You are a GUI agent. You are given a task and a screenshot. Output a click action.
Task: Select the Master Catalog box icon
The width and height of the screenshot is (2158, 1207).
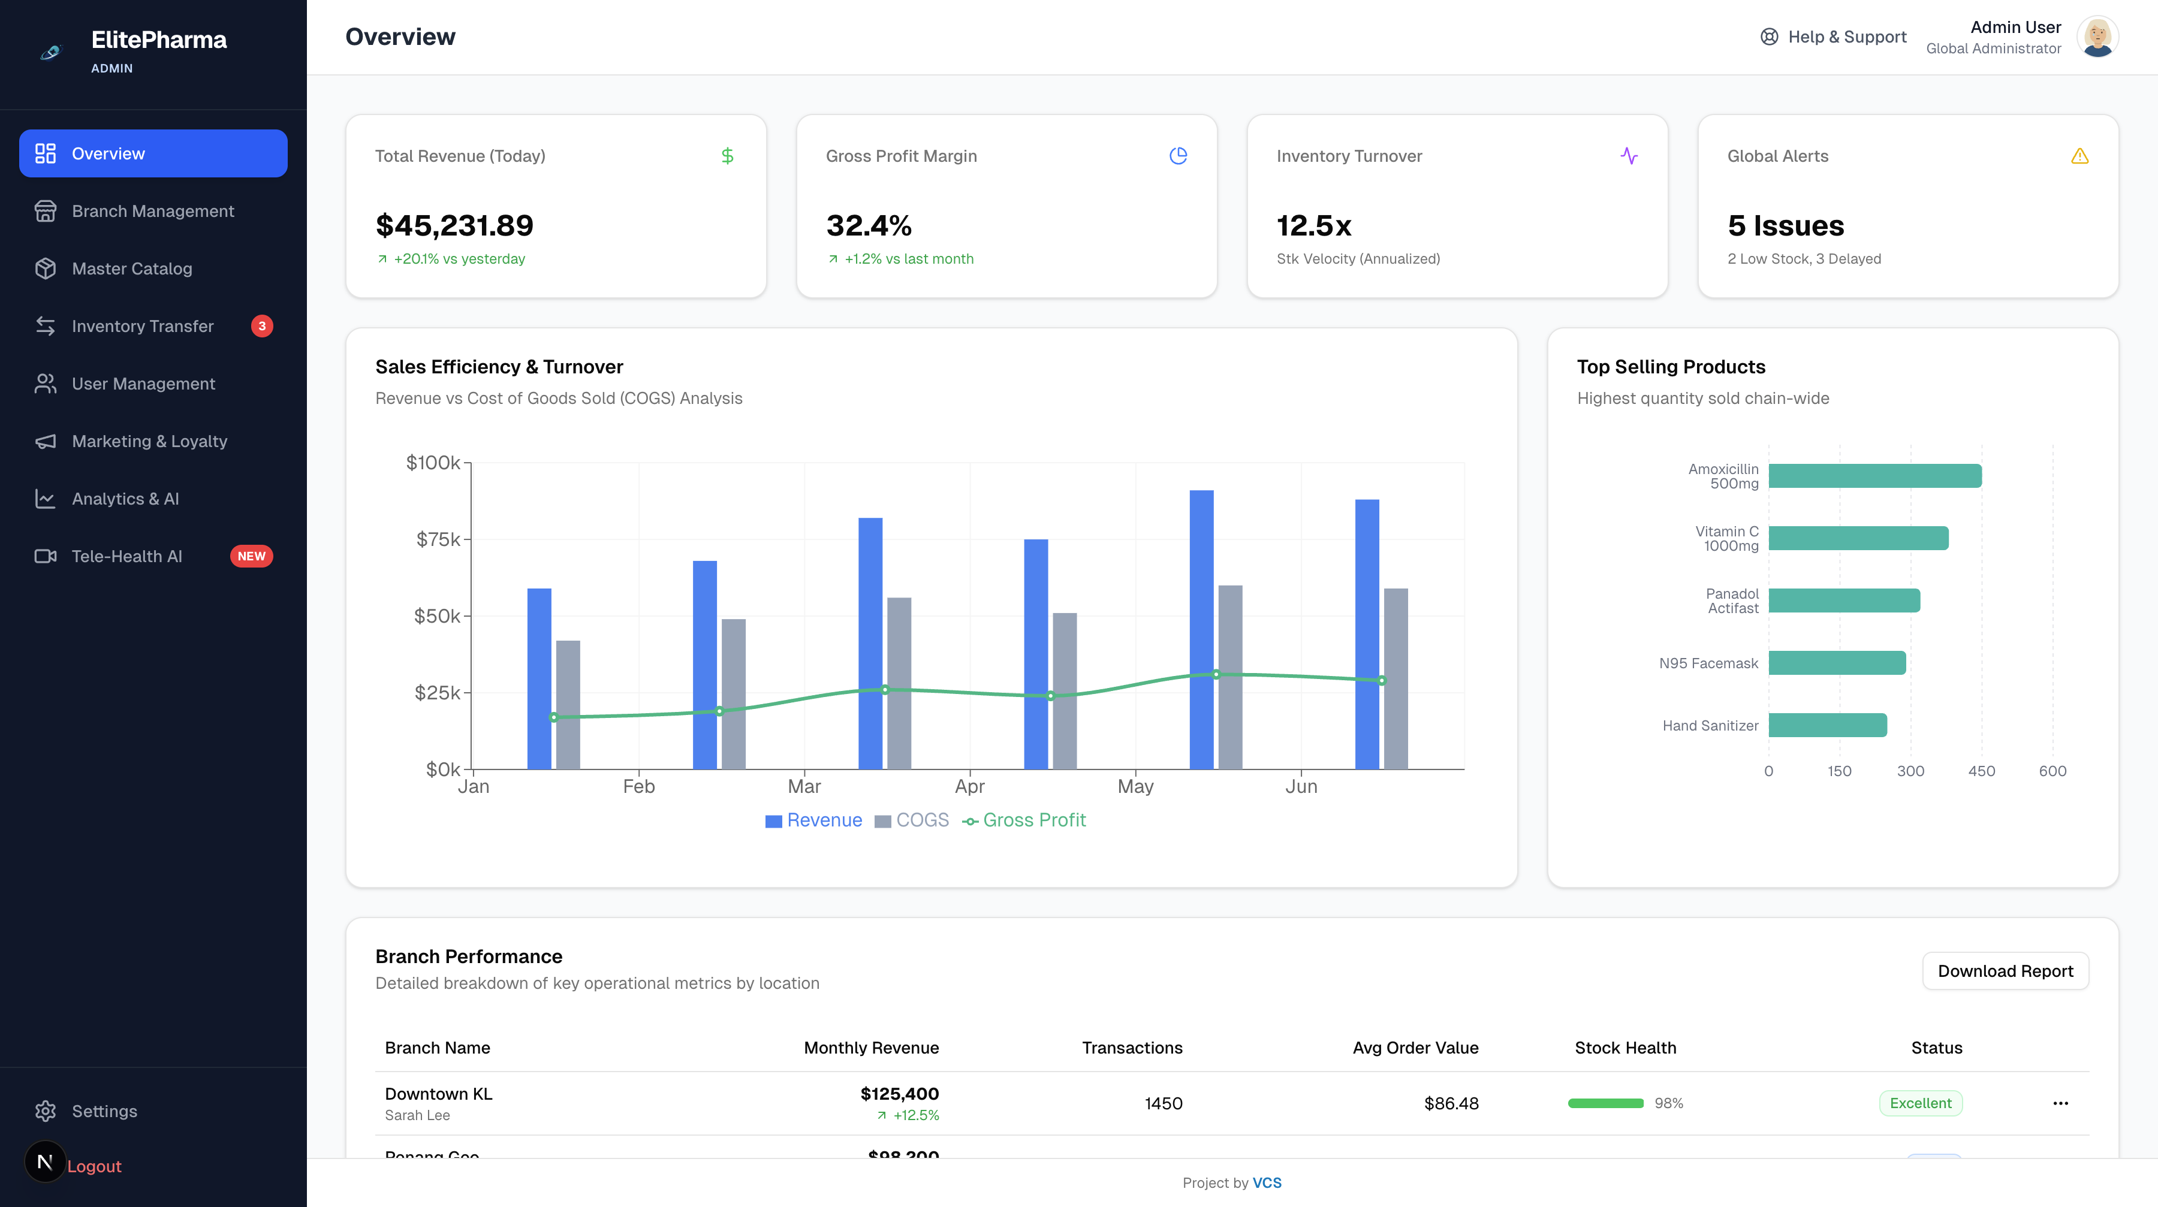click(x=46, y=268)
